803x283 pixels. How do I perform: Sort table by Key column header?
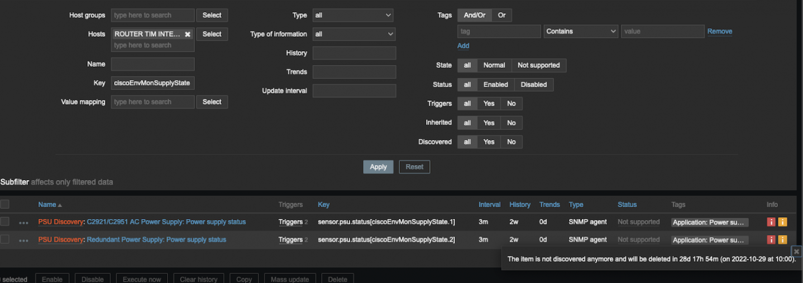323,204
